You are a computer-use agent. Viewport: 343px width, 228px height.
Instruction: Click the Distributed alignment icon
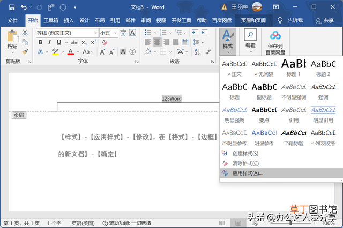[185, 42]
